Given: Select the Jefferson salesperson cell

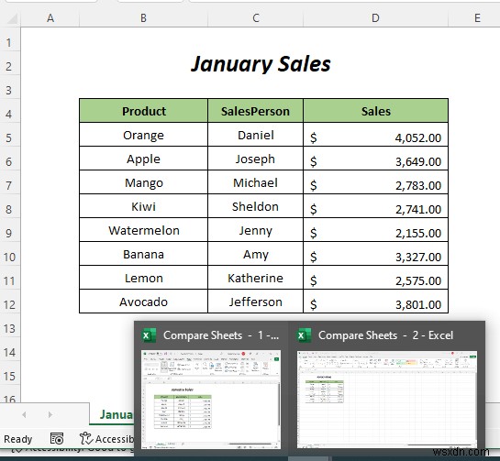Looking at the screenshot, I should point(255,302).
